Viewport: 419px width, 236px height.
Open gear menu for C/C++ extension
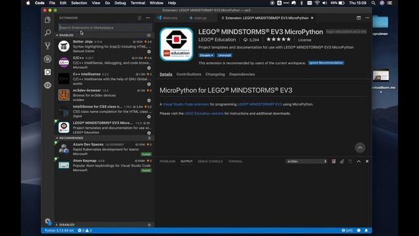[149, 68]
